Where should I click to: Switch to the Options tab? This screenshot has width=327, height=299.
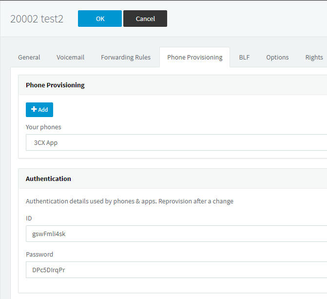click(x=277, y=57)
